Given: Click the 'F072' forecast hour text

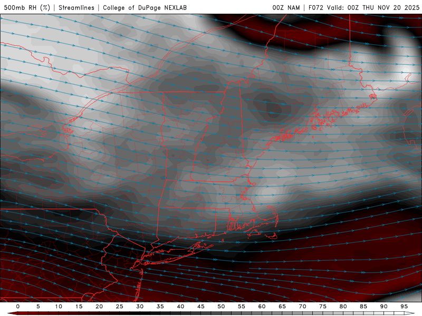Looking at the screenshot, I should 315,7.
